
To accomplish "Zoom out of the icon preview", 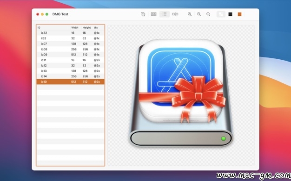I will pos(199,14).
